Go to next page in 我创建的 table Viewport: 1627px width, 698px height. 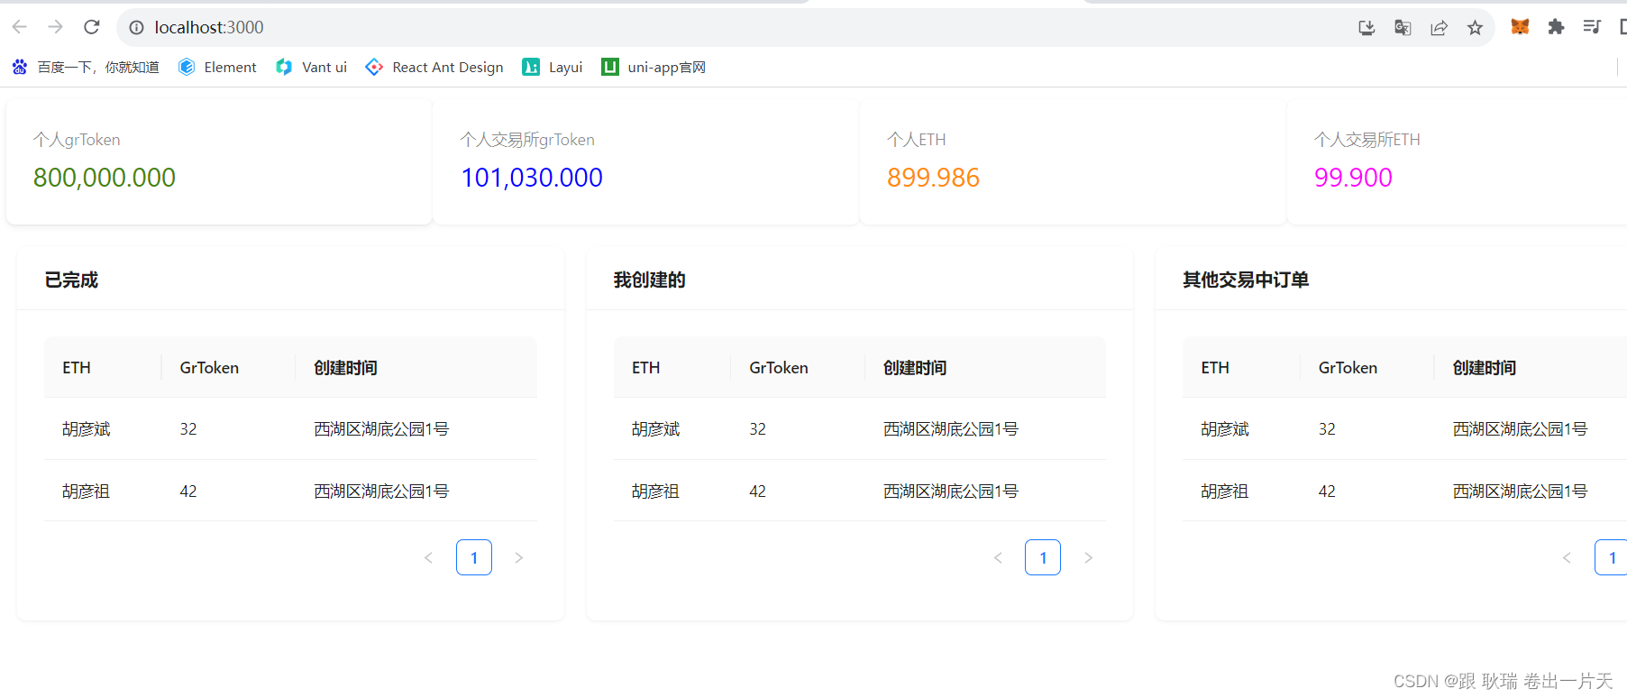(1088, 557)
